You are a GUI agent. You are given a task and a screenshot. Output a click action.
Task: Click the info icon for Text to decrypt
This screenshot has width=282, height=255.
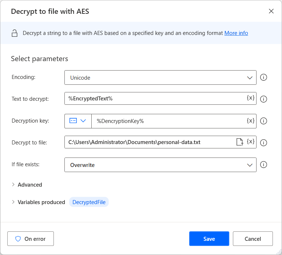264,99
